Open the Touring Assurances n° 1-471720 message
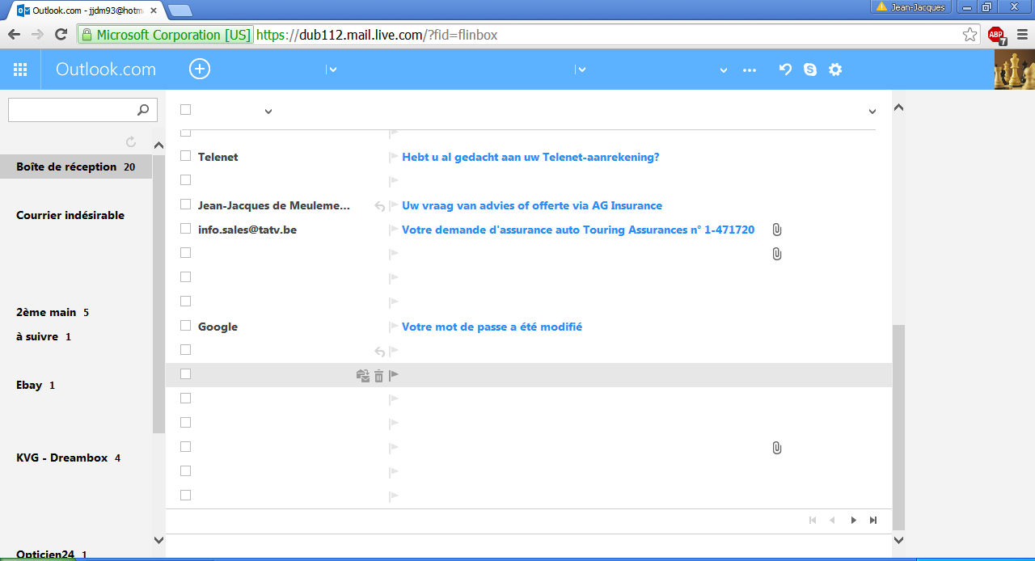 click(x=578, y=230)
